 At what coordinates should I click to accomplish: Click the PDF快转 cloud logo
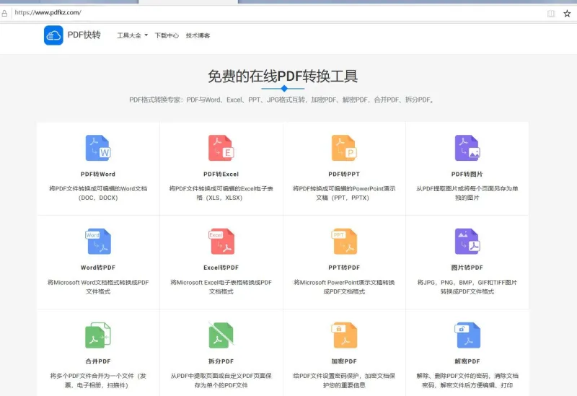53,35
